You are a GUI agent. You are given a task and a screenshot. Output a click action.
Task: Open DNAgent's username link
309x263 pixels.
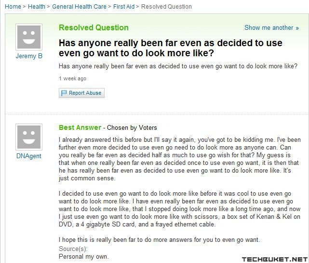pos(29,156)
